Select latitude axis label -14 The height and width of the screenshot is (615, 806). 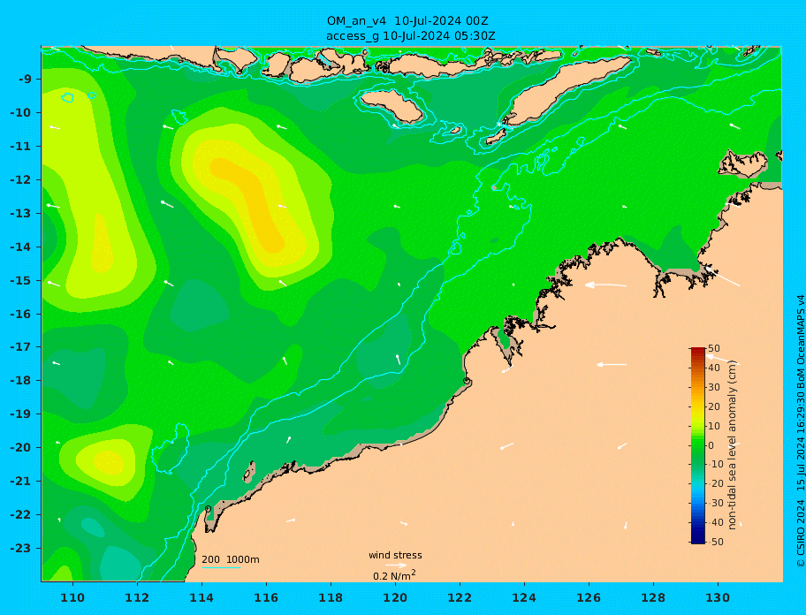[x=21, y=247]
